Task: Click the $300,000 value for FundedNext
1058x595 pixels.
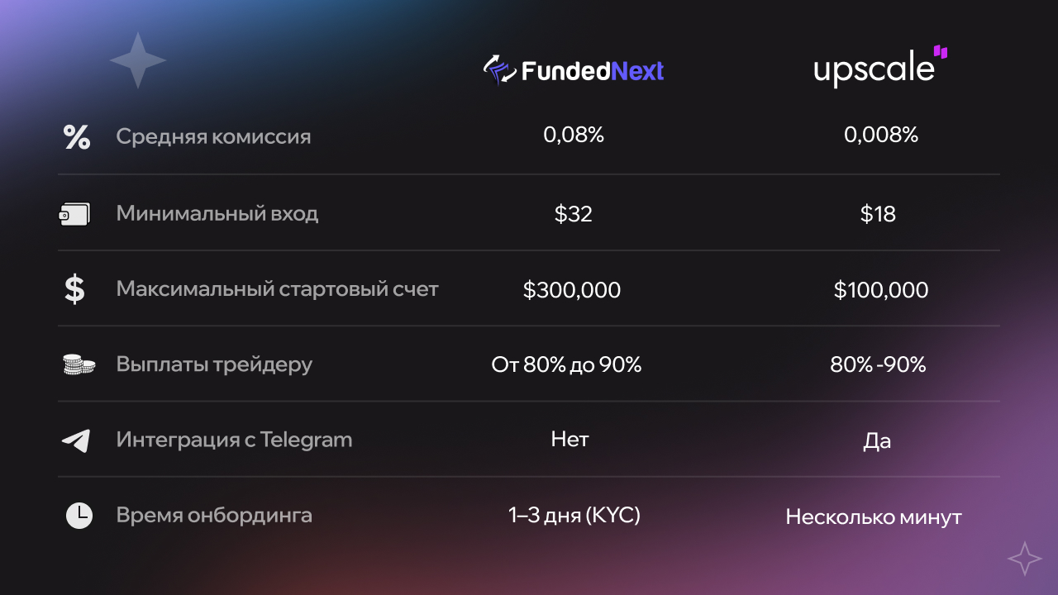Action: [572, 290]
